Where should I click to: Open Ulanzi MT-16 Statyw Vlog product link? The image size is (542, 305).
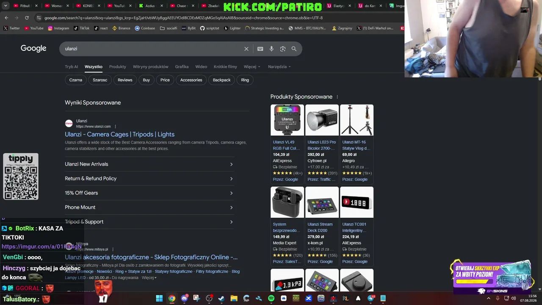356,145
